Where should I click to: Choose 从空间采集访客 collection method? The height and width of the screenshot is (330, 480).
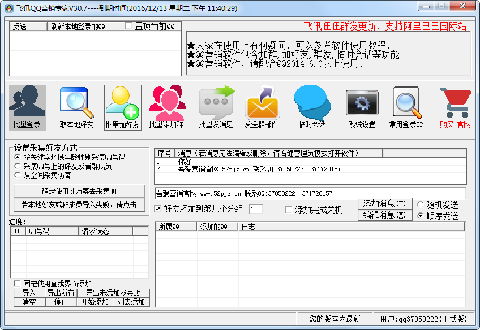tap(18, 175)
